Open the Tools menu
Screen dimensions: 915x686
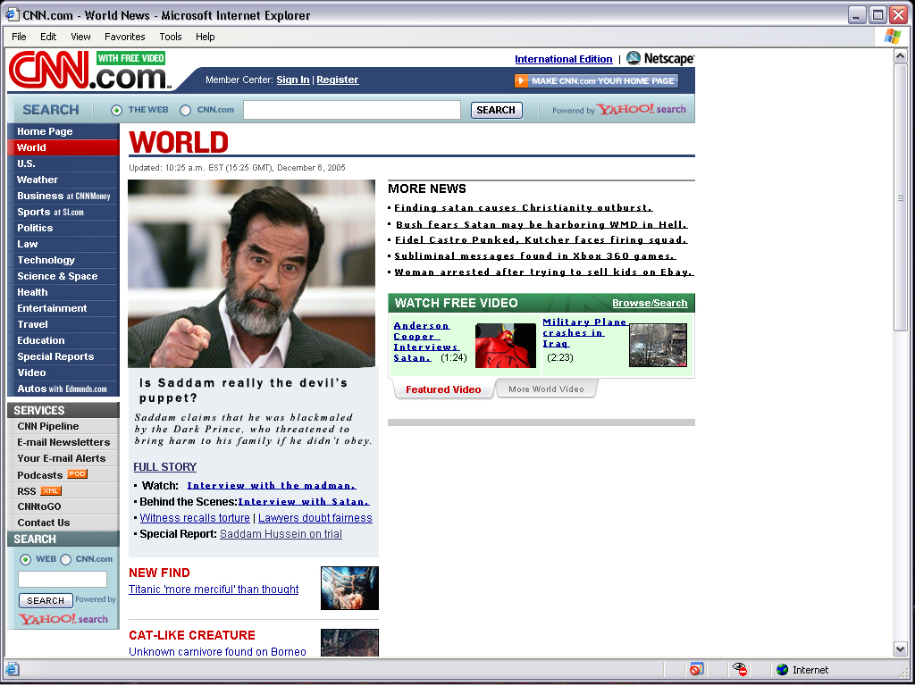tap(171, 36)
